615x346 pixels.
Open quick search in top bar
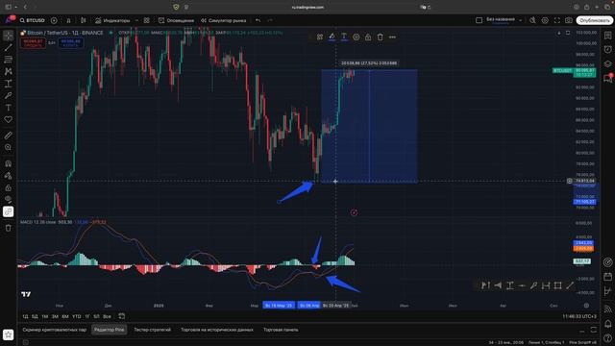[x=532, y=20]
